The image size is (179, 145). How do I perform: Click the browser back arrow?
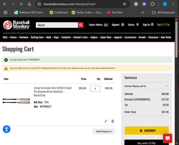pos(5,4)
